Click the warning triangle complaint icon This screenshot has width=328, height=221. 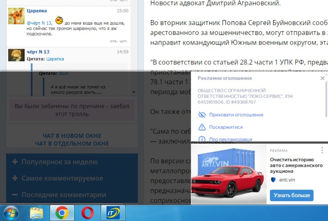[x=202, y=127]
